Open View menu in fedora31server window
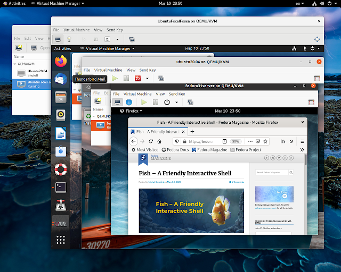The image size is (341, 272). point(160,94)
